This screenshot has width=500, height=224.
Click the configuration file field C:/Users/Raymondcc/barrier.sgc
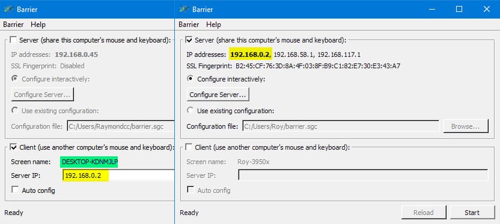coord(121,126)
